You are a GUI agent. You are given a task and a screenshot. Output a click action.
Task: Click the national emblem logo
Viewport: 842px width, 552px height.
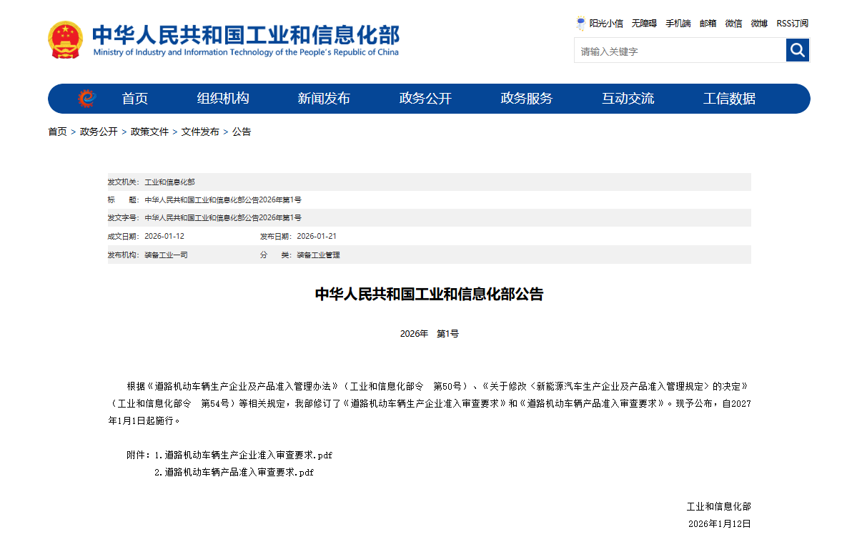coord(66,40)
